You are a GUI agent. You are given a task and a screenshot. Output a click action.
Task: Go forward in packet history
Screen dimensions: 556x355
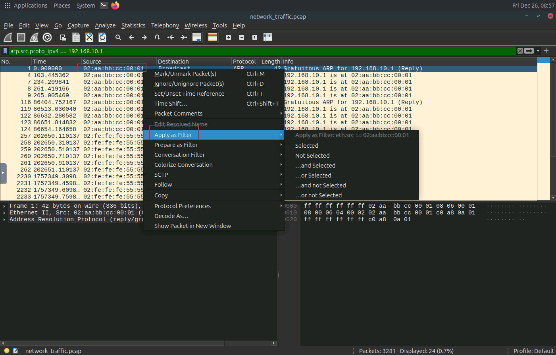144,37
